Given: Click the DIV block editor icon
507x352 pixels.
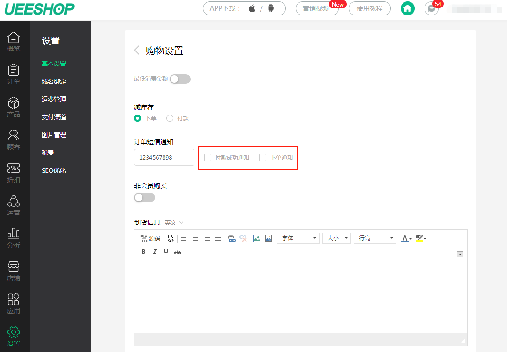Looking at the screenshot, I should pos(171,238).
